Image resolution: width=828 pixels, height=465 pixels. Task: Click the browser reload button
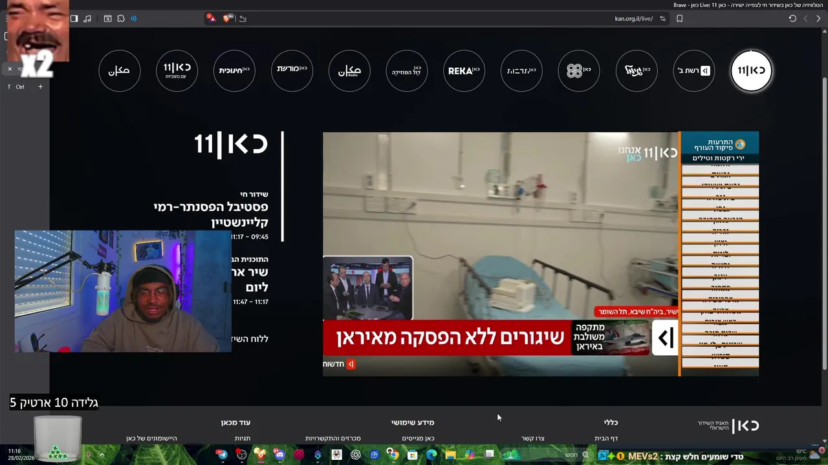click(x=792, y=19)
